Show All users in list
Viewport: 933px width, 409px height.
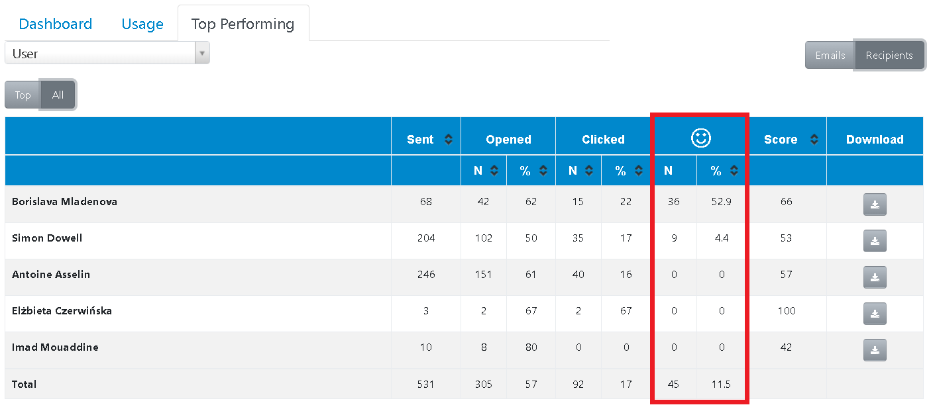coord(58,95)
